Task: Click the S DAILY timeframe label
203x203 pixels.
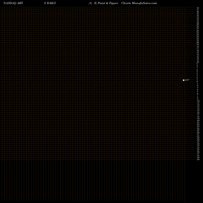Action: [50, 3]
